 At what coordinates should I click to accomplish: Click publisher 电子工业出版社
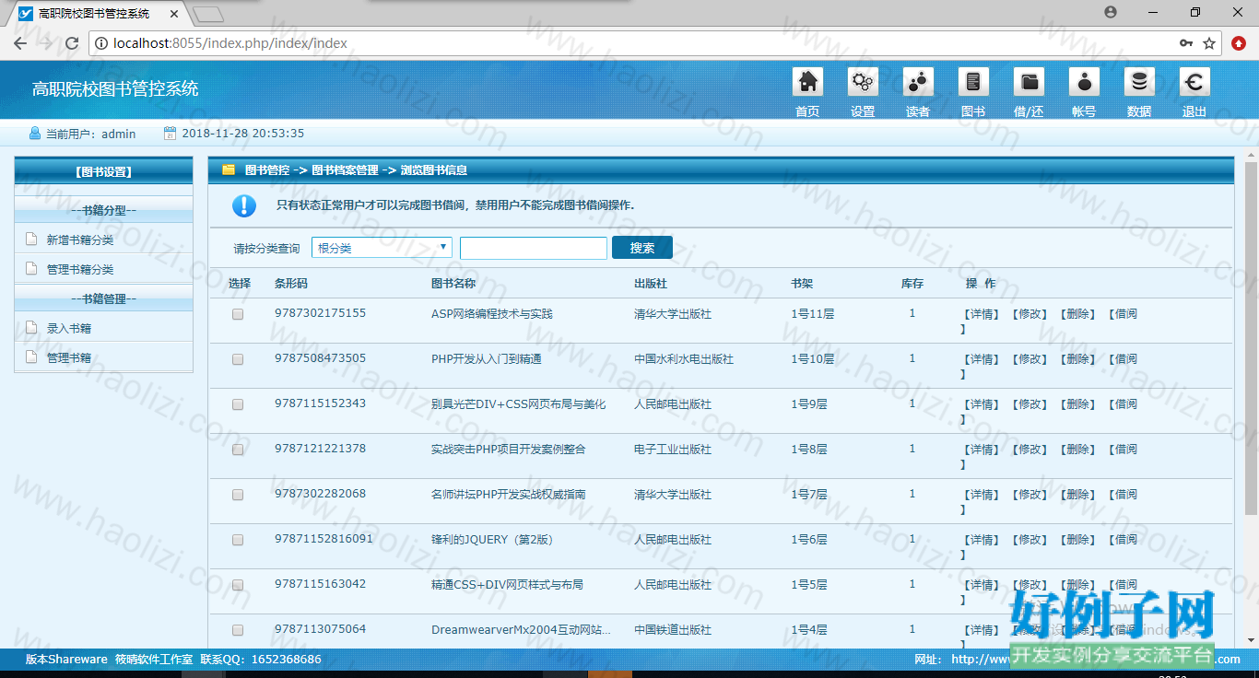pos(673,450)
